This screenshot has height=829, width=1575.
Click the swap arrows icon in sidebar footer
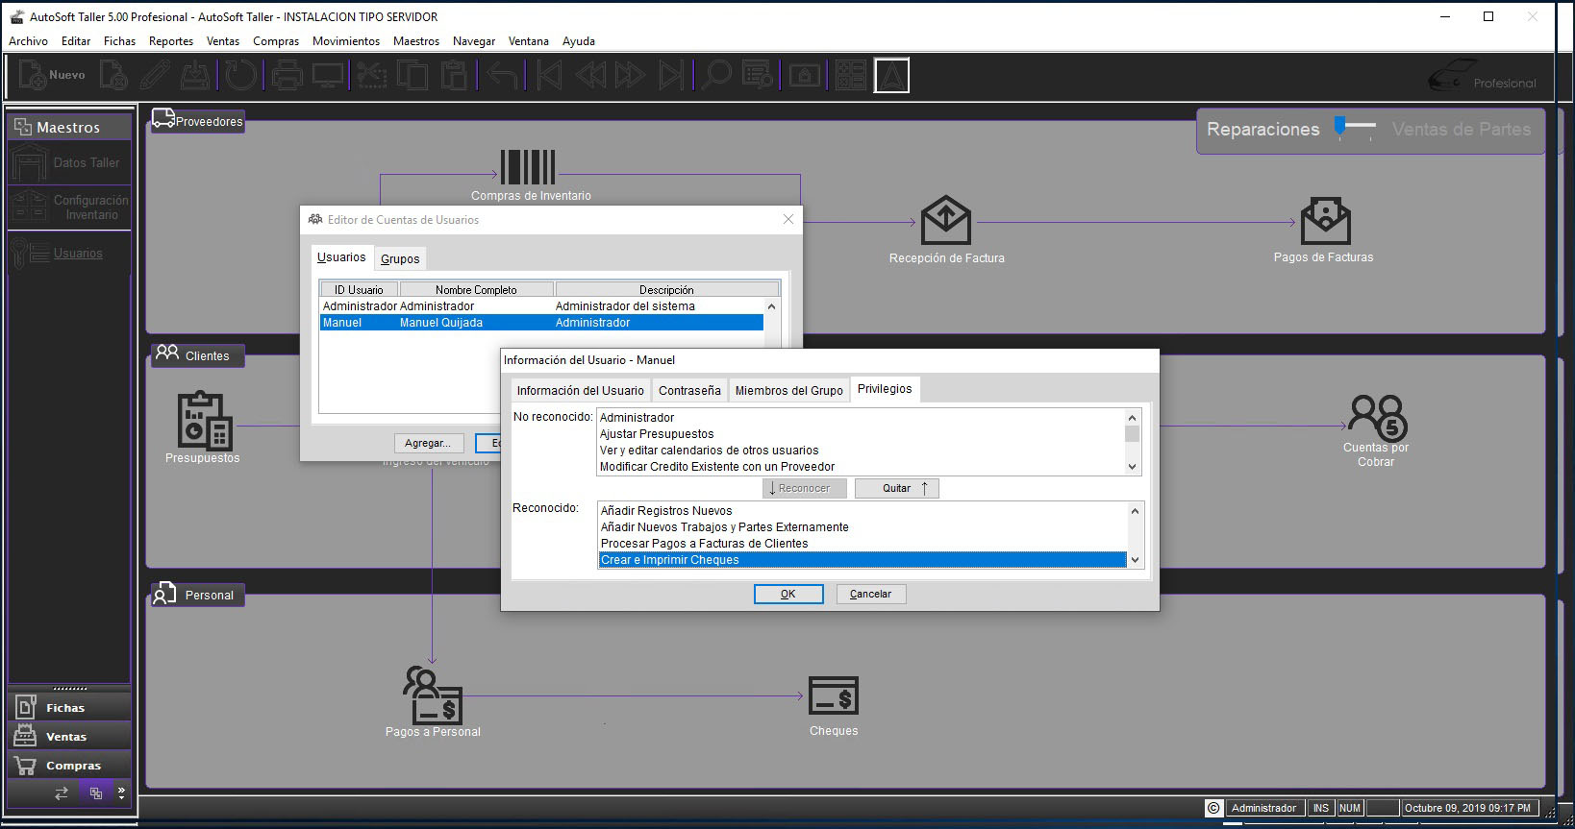coord(62,793)
